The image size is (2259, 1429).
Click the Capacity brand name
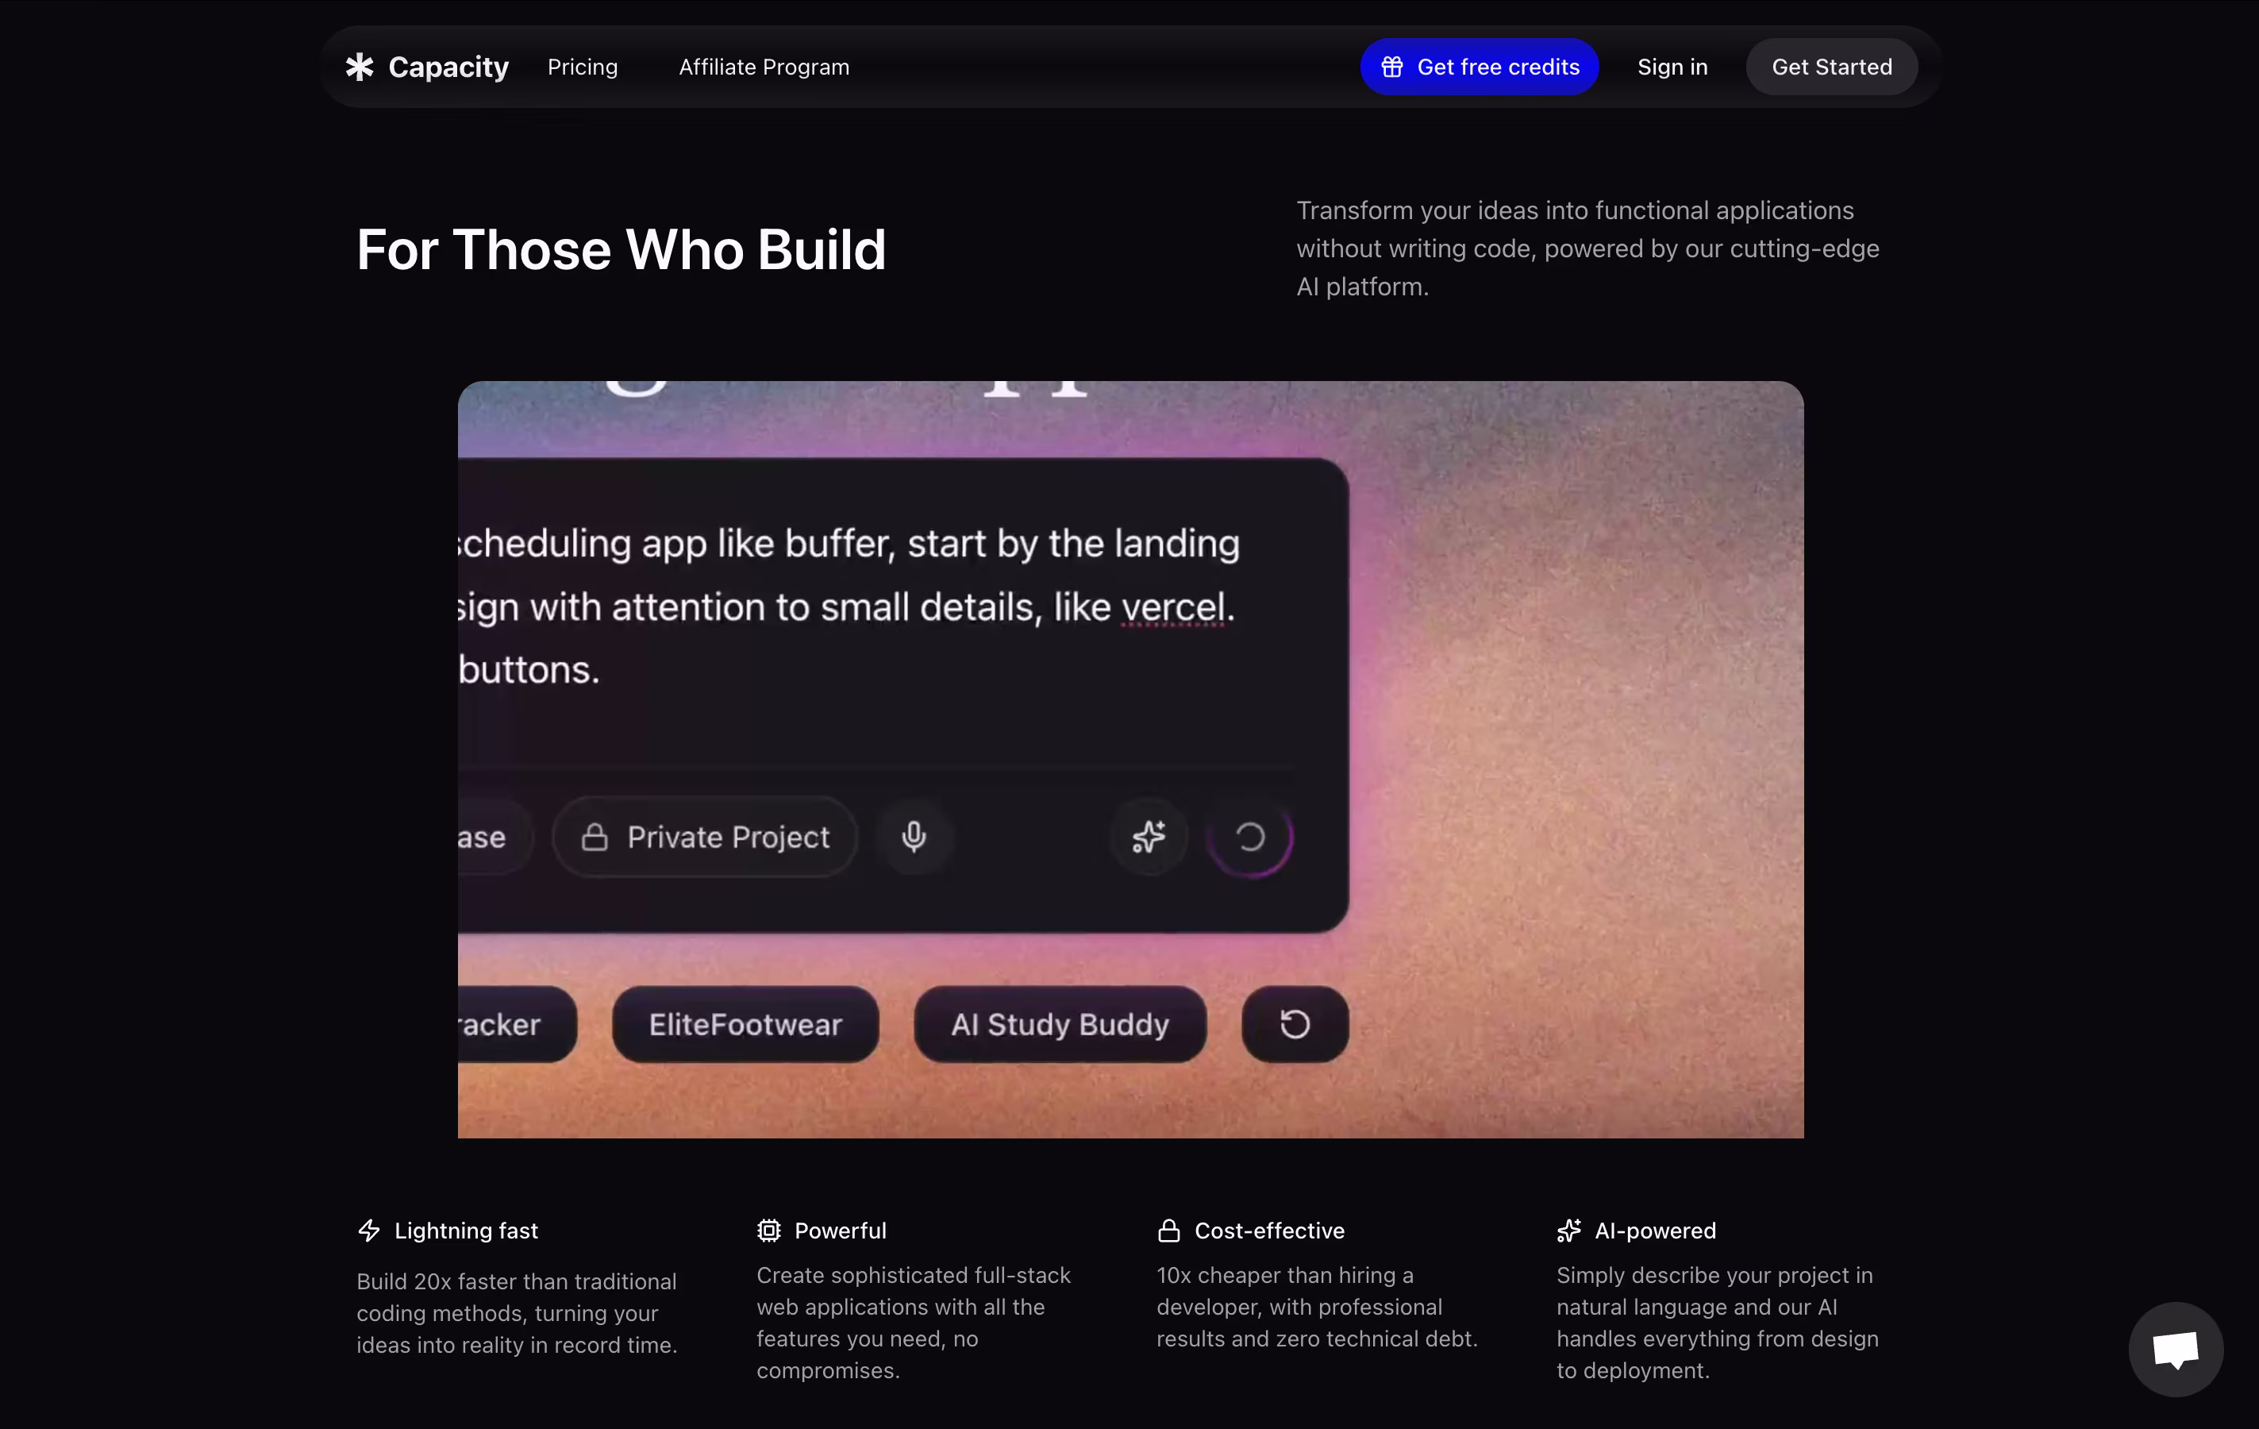[x=448, y=67]
